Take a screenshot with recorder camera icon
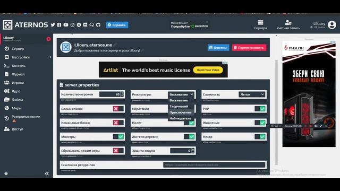This screenshot has height=191, width=340. point(316,126)
